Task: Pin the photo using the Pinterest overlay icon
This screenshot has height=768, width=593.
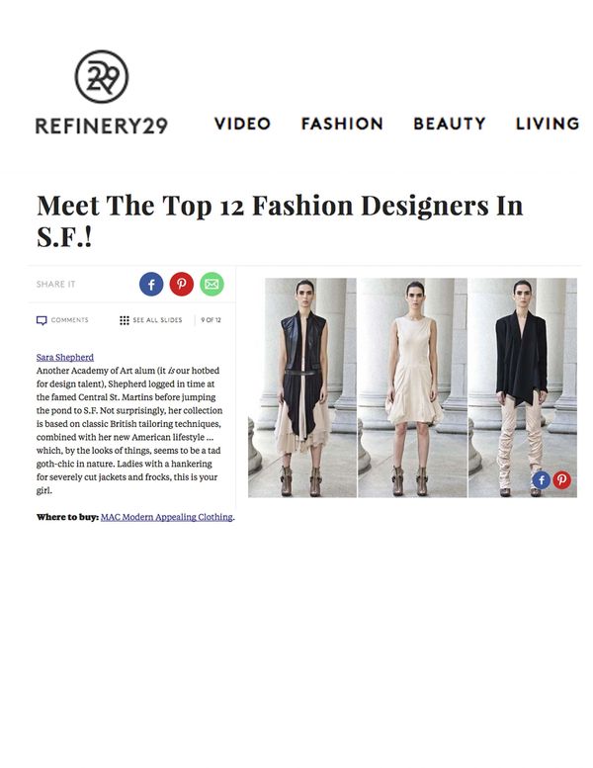Action: pyautogui.click(x=561, y=480)
